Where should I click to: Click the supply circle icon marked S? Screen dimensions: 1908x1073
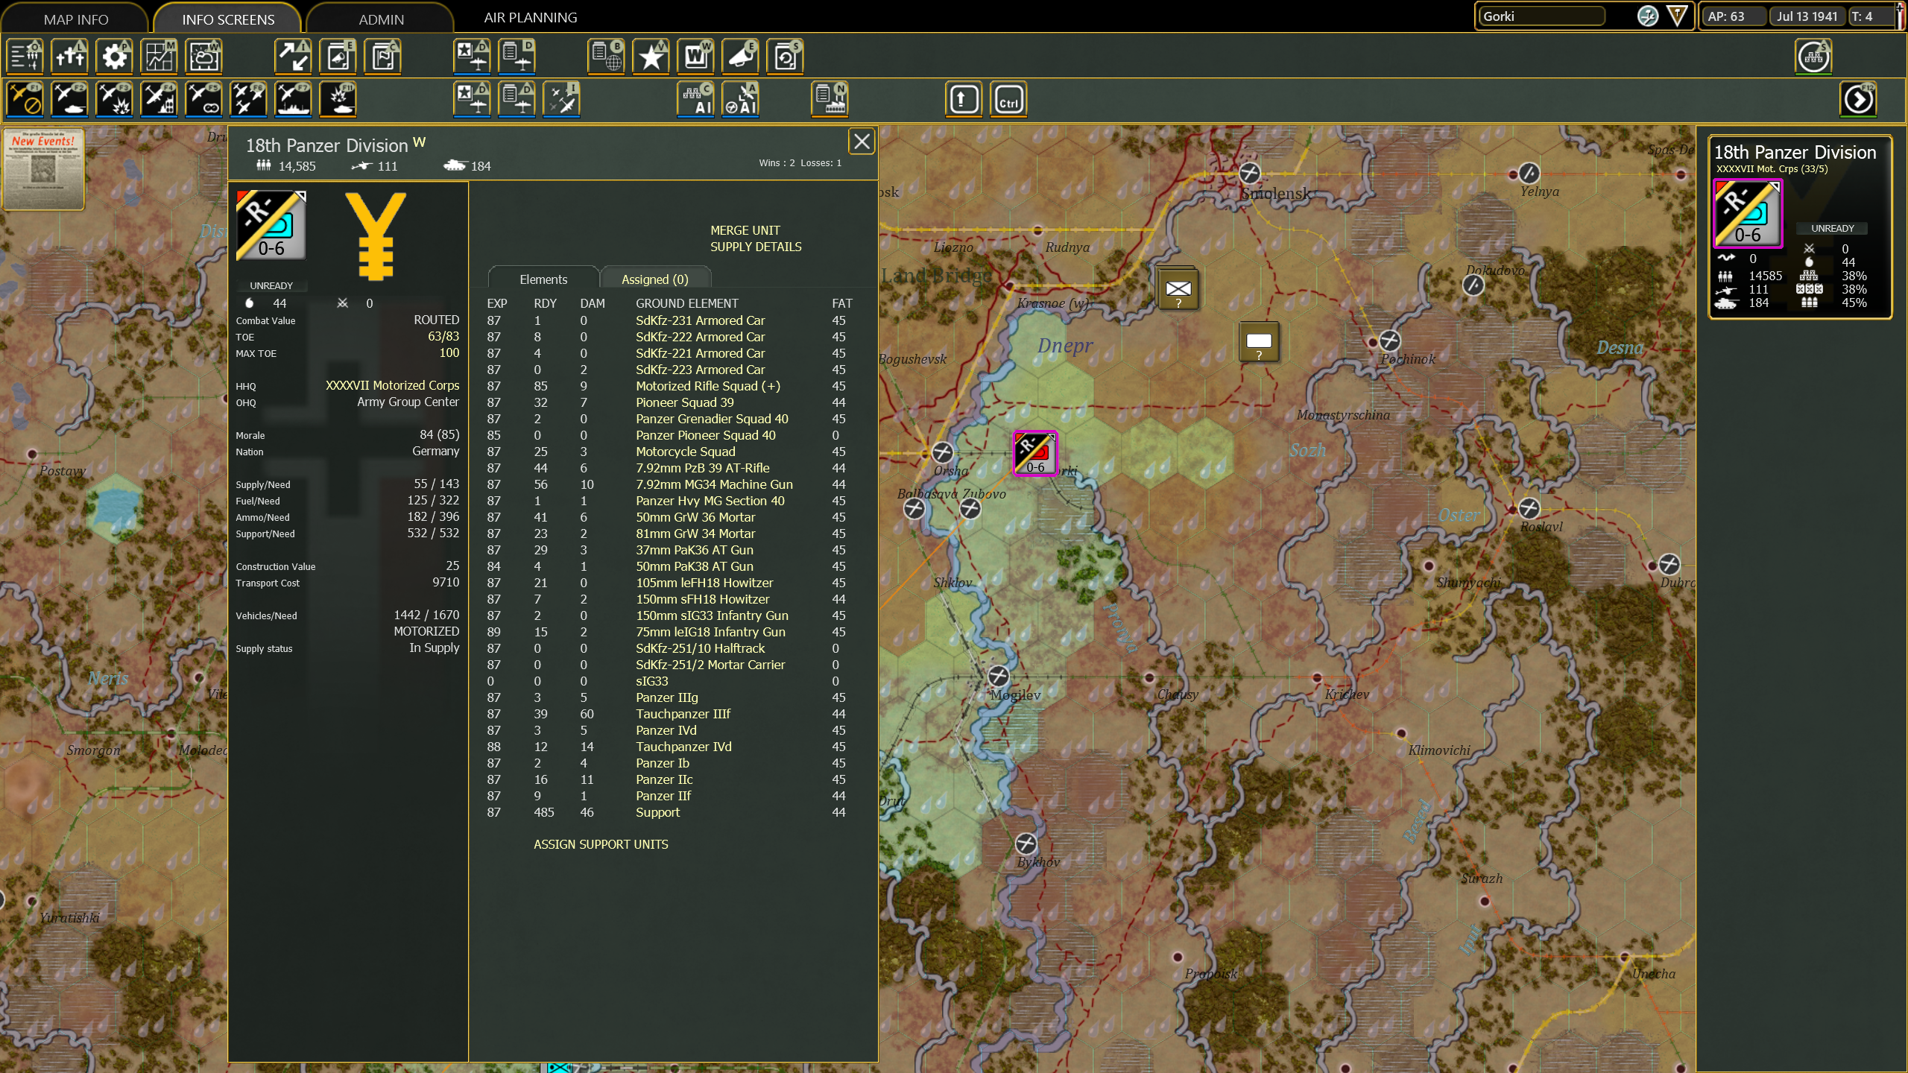(x=1814, y=56)
